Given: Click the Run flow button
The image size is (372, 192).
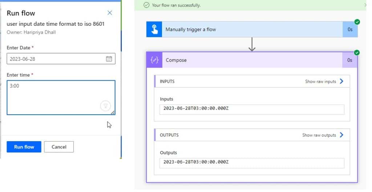Looking at the screenshot, I should (x=24, y=147).
